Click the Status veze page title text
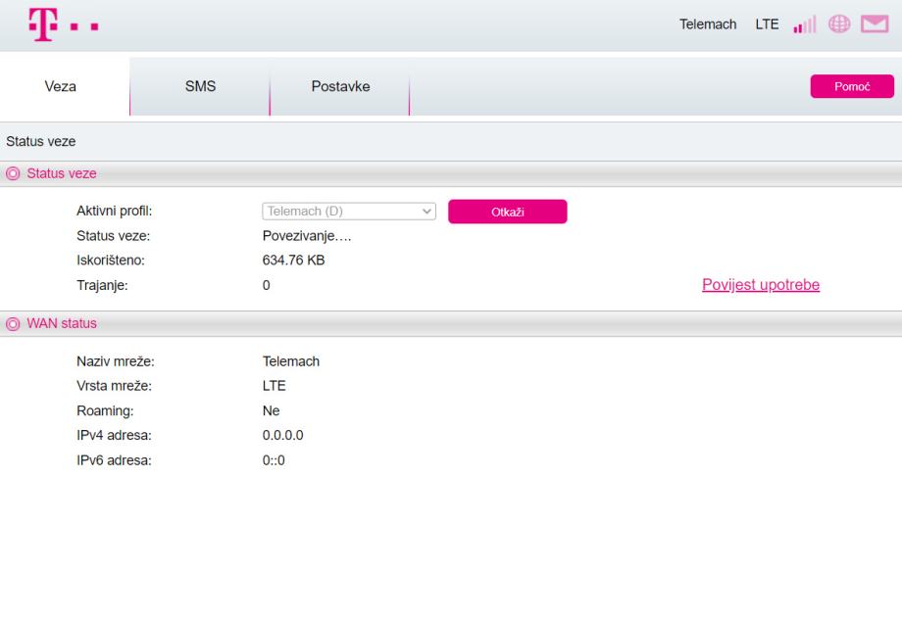The height and width of the screenshot is (621, 902). coord(41,141)
